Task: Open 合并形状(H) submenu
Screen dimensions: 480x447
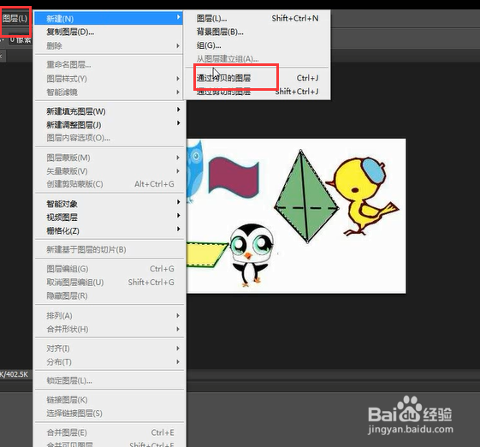Action: tap(109, 329)
